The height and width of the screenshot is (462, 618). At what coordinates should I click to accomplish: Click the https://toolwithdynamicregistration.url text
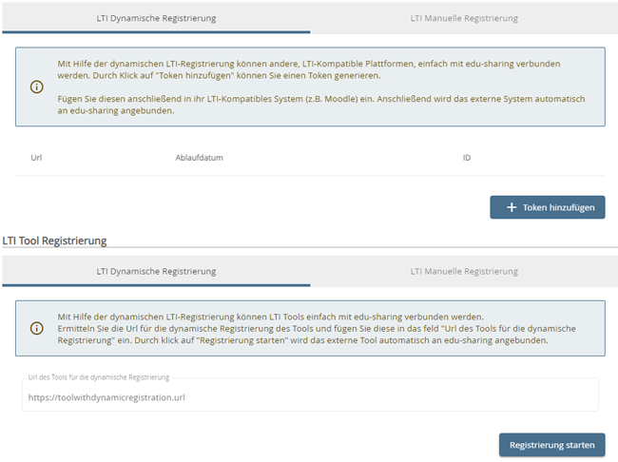[x=106, y=397]
